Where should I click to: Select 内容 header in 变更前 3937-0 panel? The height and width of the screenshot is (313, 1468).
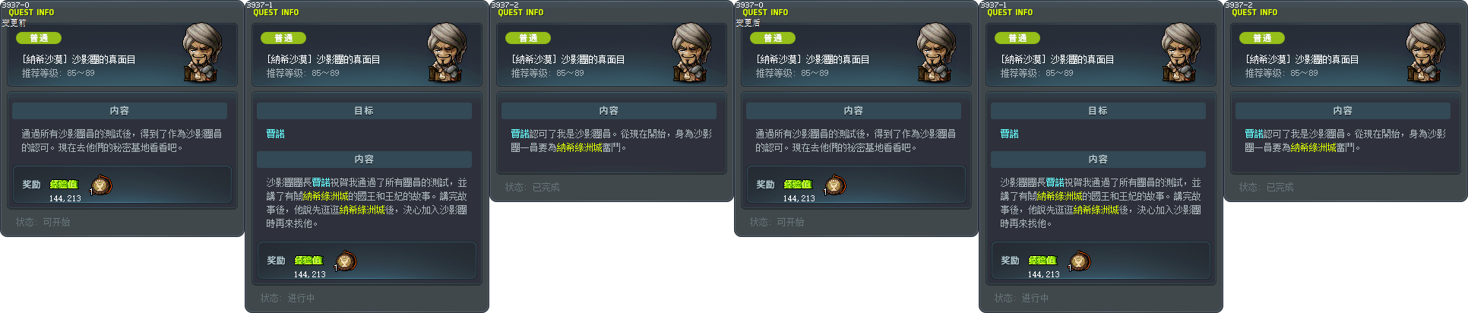[x=119, y=111]
